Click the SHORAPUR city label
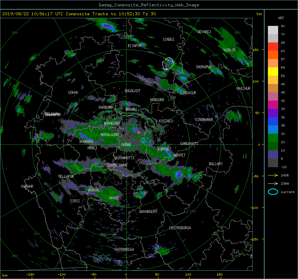The width and height of the screenshot is (298, 279). (204, 67)
